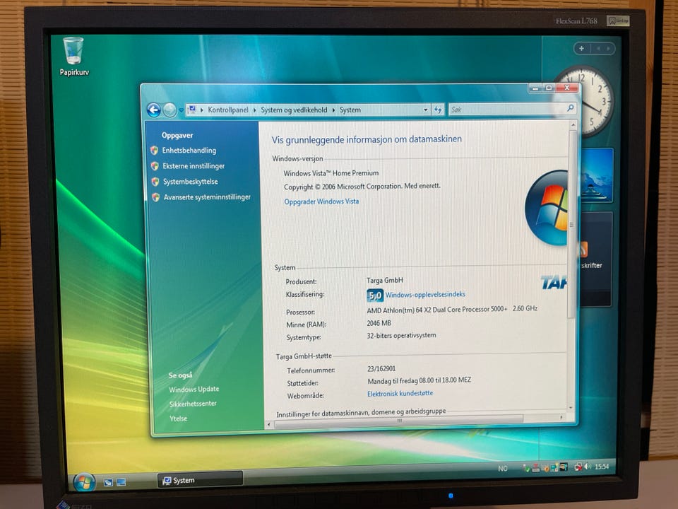Open the Papirkurv recycle bin icon
Image resolution: width=678 pixels, height=509 pixels.
click(x=73, y=57)
